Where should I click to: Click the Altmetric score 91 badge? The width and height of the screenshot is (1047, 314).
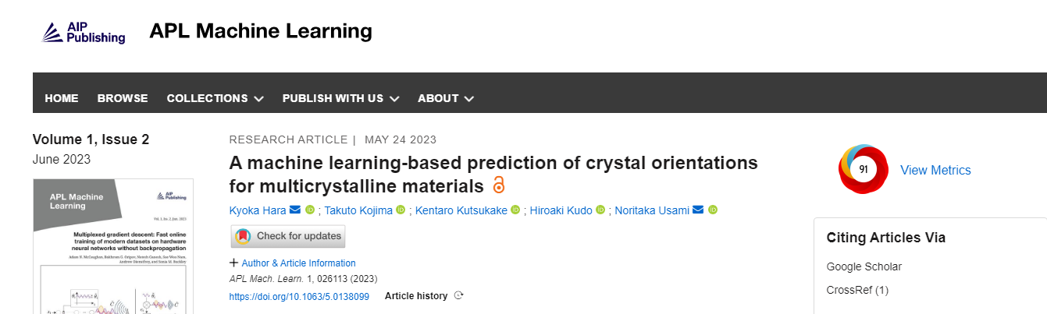point(863,169)
